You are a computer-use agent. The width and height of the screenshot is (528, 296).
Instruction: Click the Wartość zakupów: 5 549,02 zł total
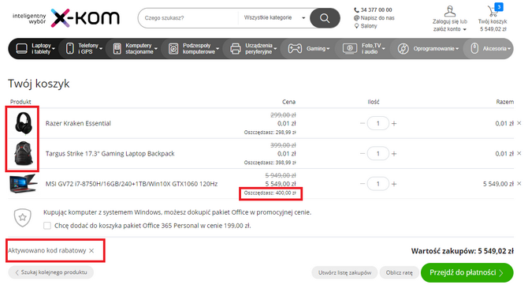tap(463, 251)
